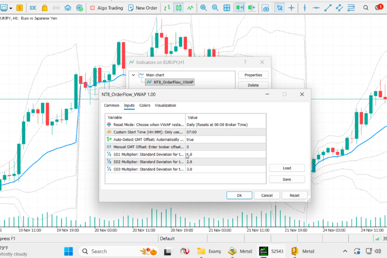The width and height of the screenshot is (387, 258).
Task: Edit the SD2 Multiplier value 2.0
Action: click(225, 162)
